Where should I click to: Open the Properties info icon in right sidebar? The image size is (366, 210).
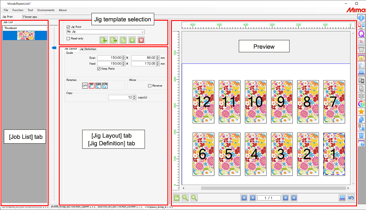(361, 18)
